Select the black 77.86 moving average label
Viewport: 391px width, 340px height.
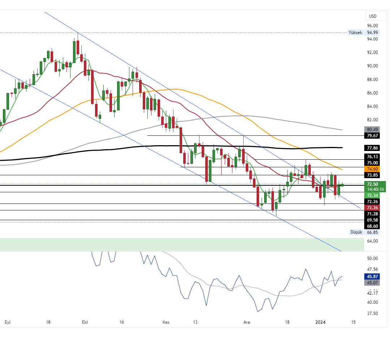pos(372,148)
